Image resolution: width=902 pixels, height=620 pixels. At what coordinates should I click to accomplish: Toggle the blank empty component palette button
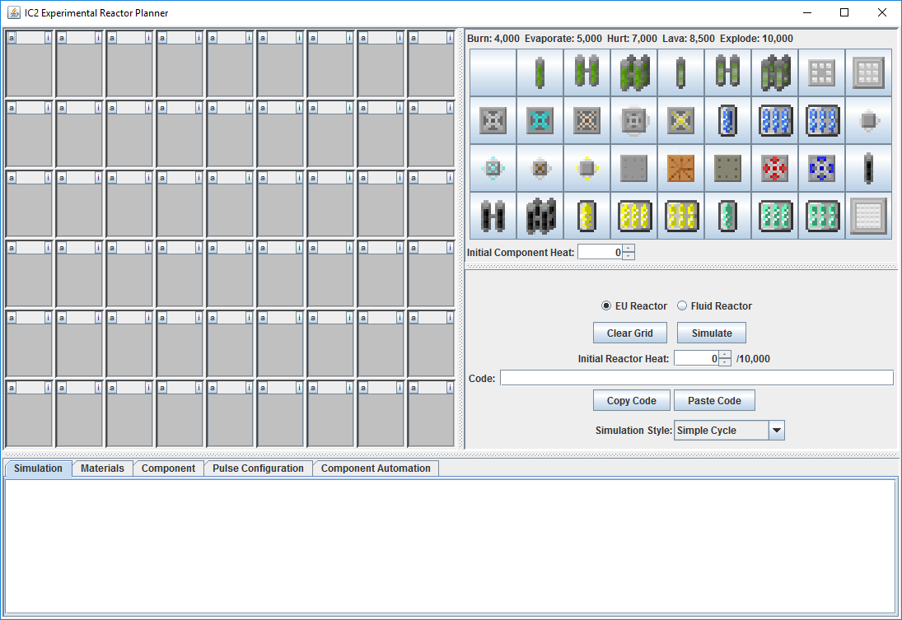[x=493, y=72]
